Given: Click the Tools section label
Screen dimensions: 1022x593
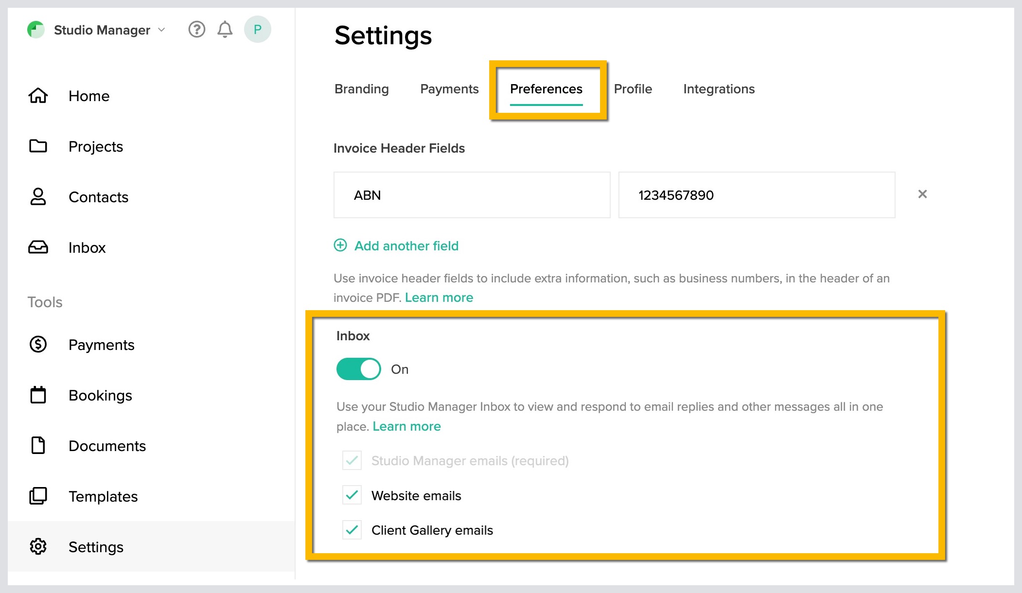Looking at the screenshot, I should point(45,302).
